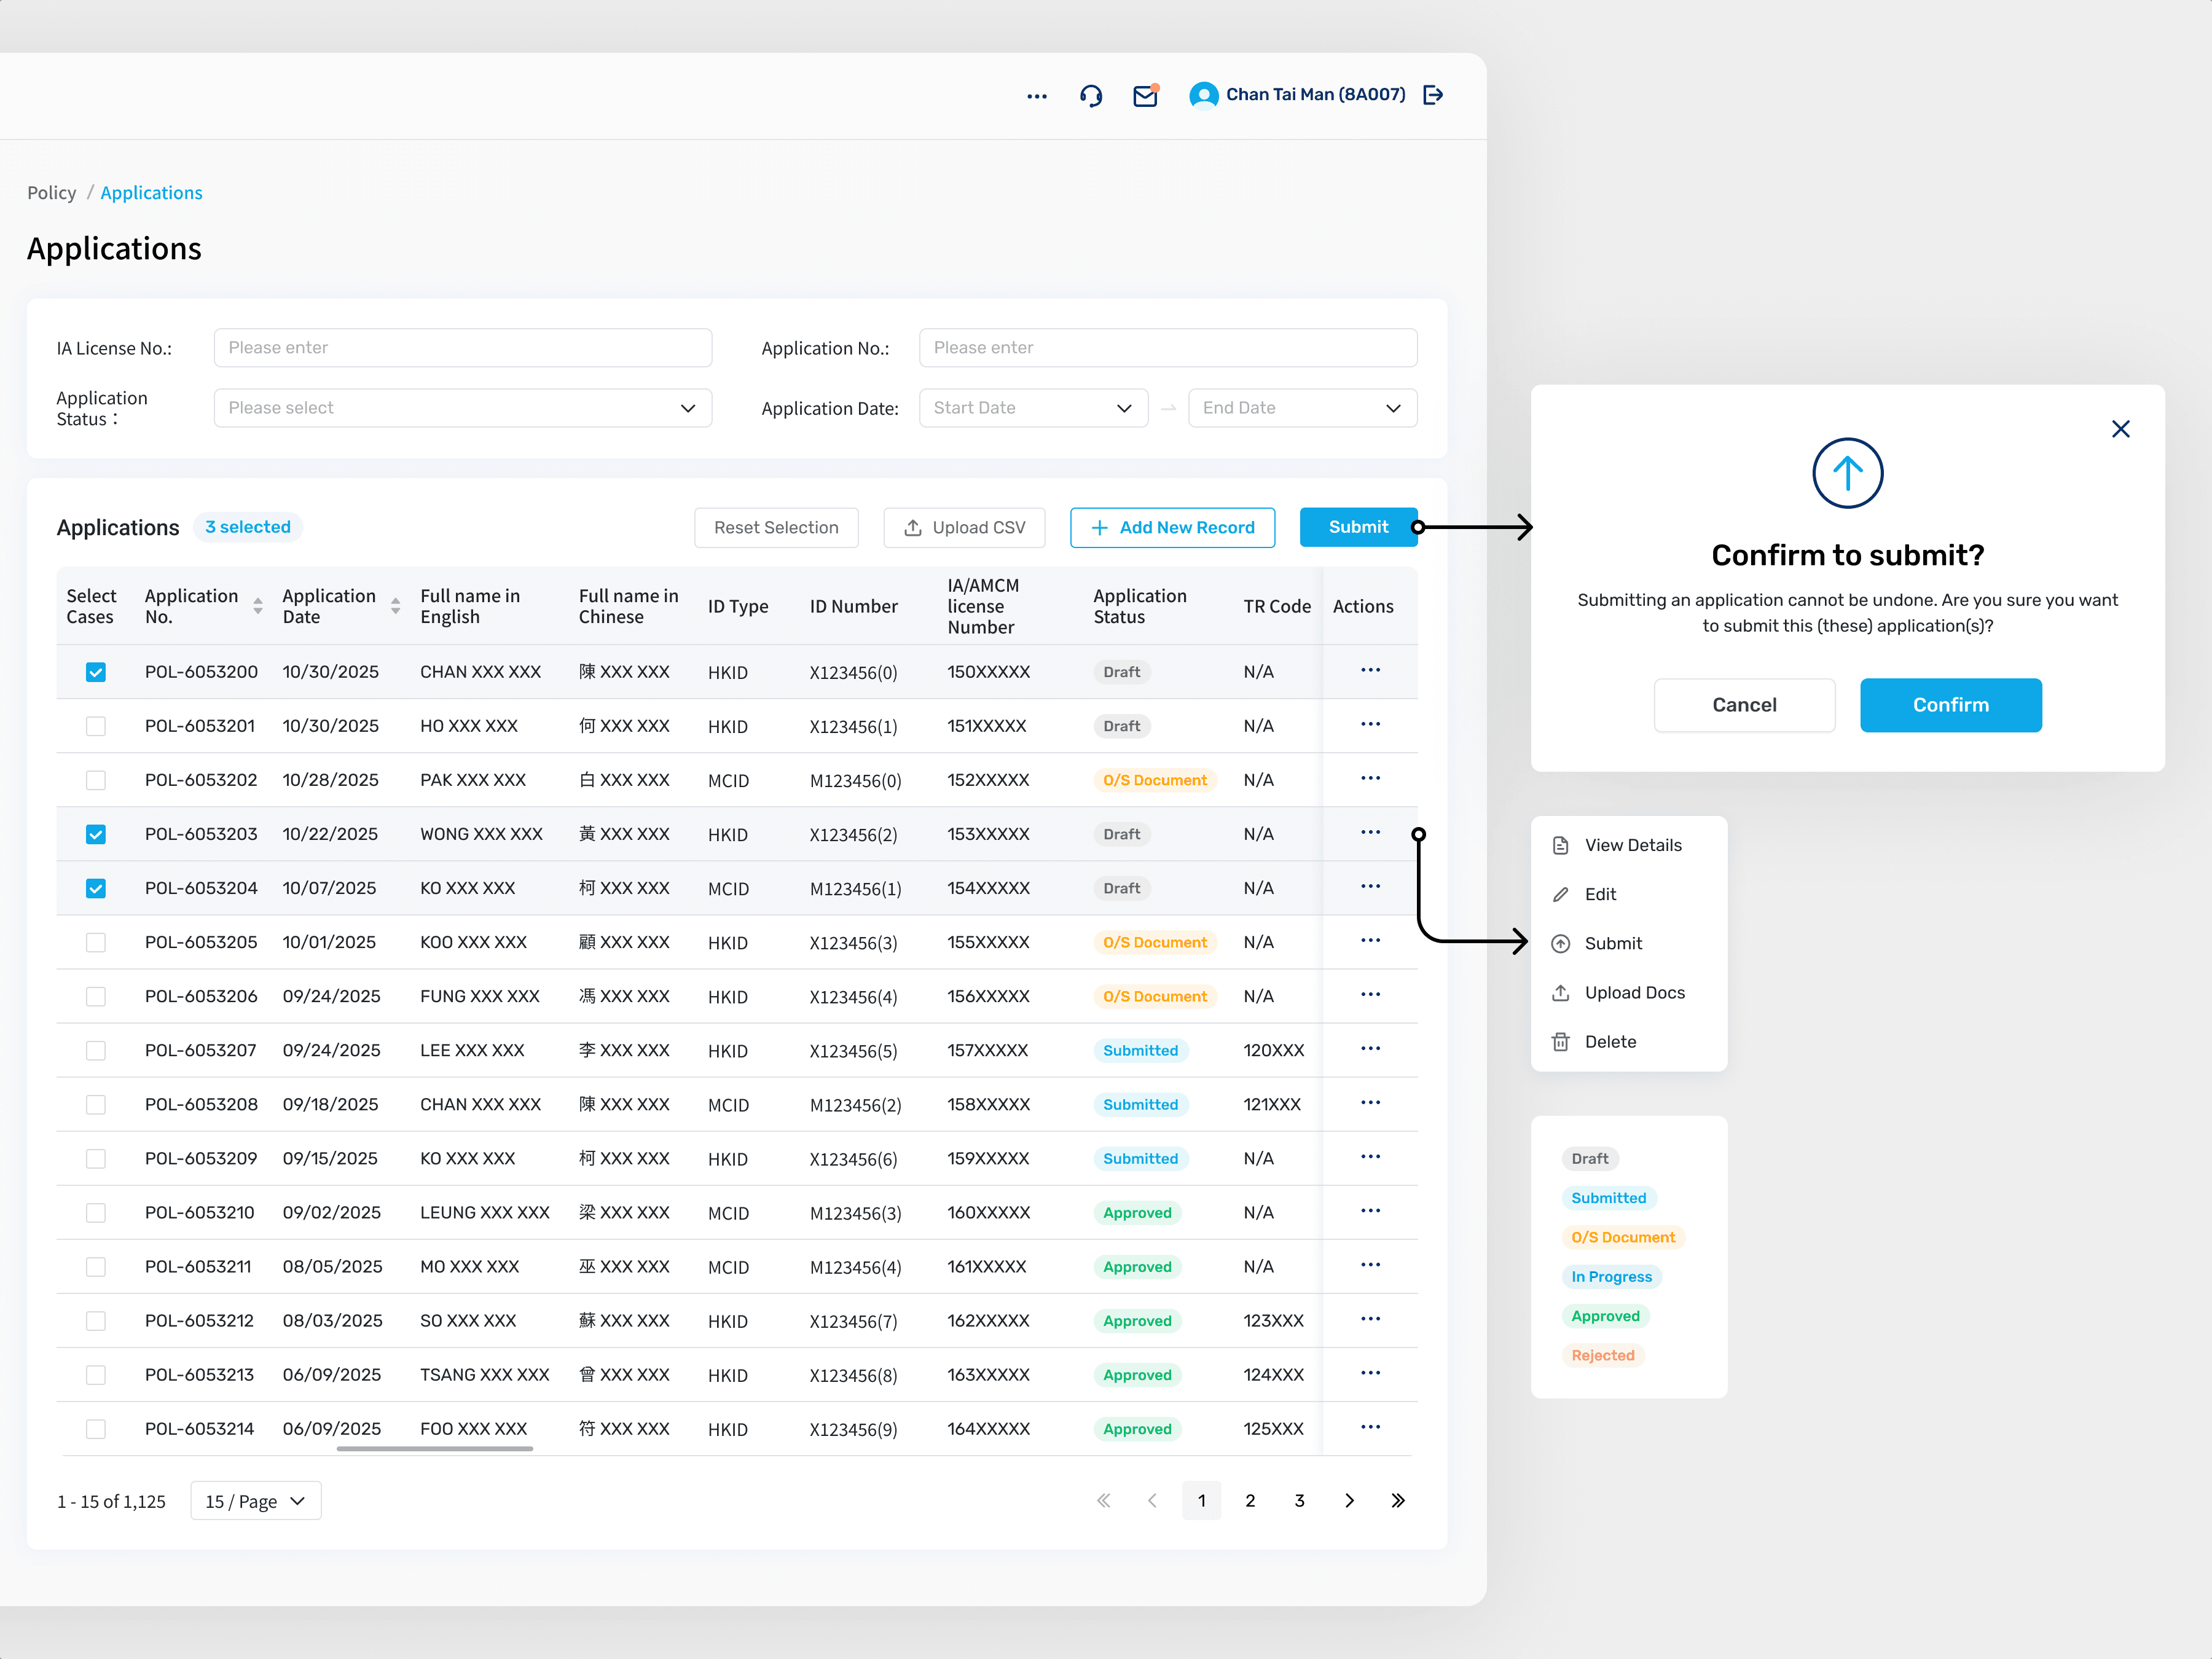Choose View Details in actions menu
This screenshot has height=1659, width=2212.
click(1632, 845)
